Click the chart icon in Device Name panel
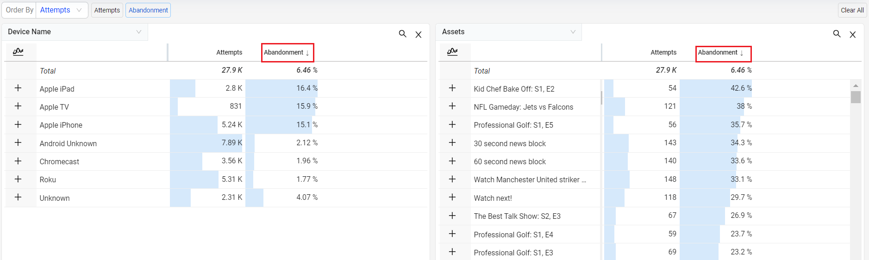 (x=18, y=51)
